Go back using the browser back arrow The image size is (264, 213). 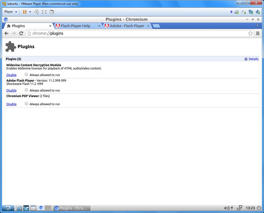7,33
